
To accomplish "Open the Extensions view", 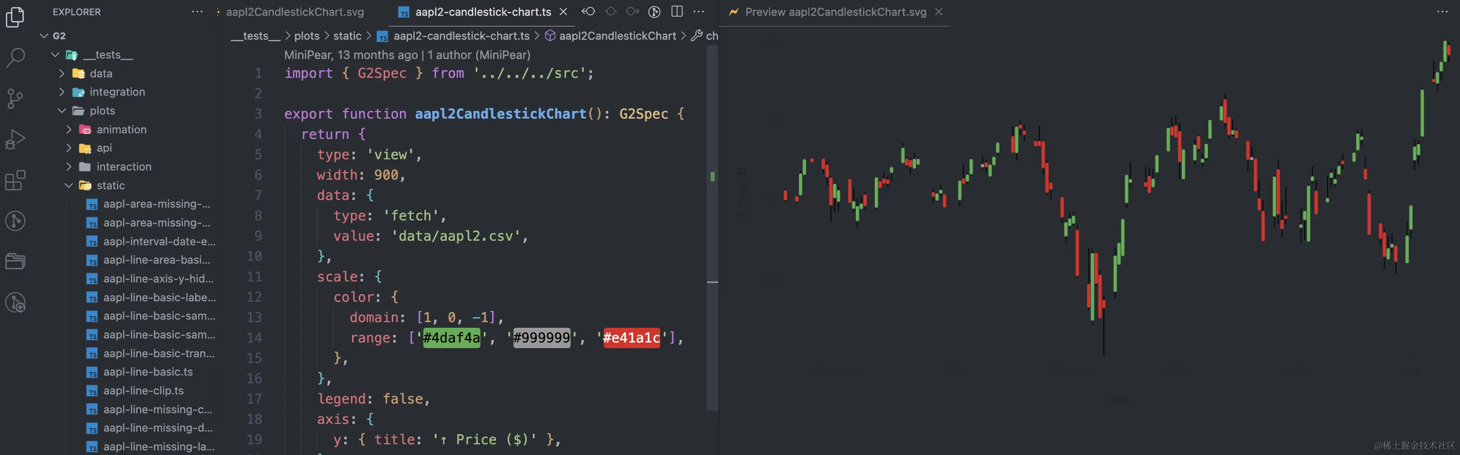I will tap(15, 180).
